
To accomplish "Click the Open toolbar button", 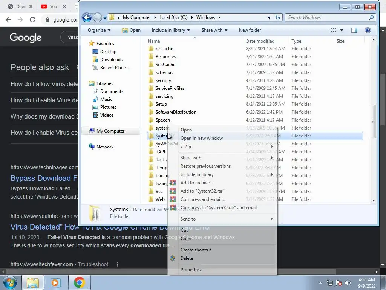I will (132, 30).
